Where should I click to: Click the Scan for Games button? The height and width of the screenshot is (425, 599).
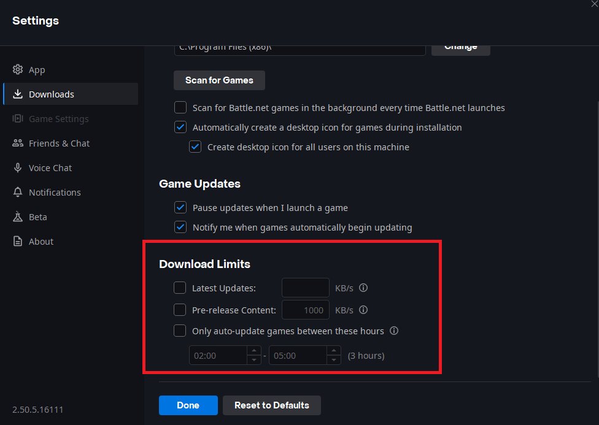tap(219, 80)
